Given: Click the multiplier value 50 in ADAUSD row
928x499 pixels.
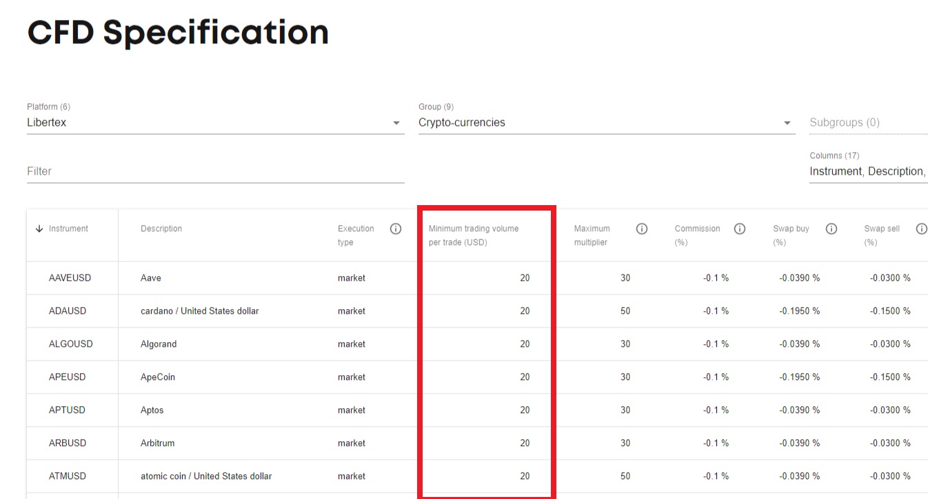Looking at the screenshot, I should pyautogui.click(x=625, y=311).
